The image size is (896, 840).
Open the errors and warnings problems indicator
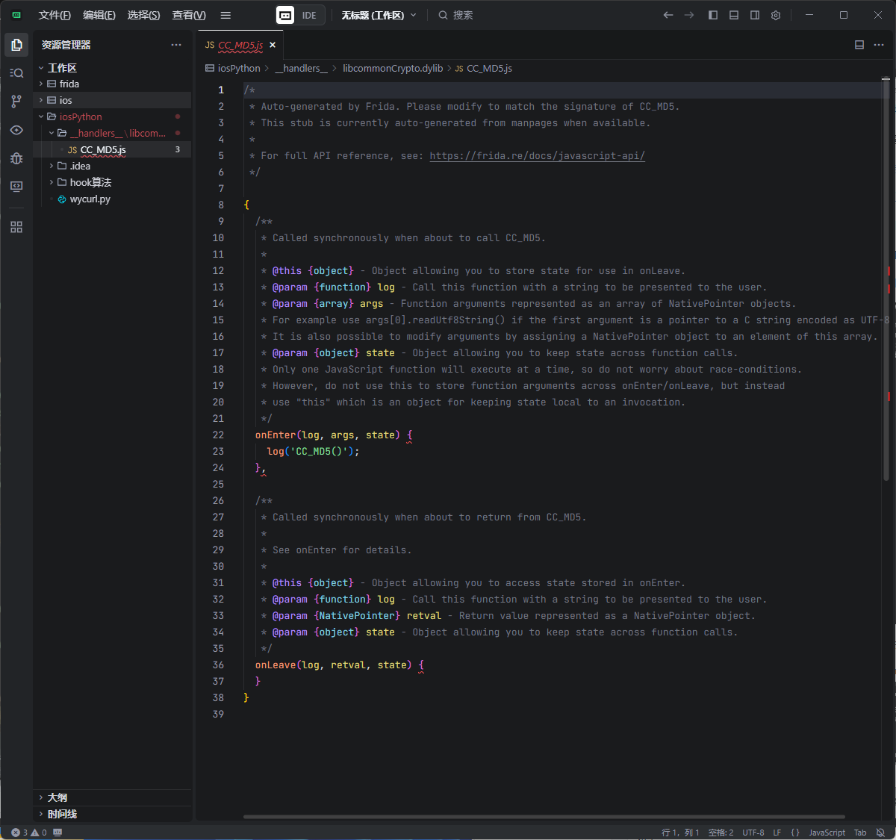click(x=29, y=833)
